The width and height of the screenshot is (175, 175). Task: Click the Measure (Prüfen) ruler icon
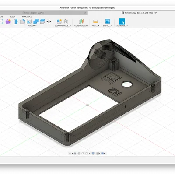[95, 21]
